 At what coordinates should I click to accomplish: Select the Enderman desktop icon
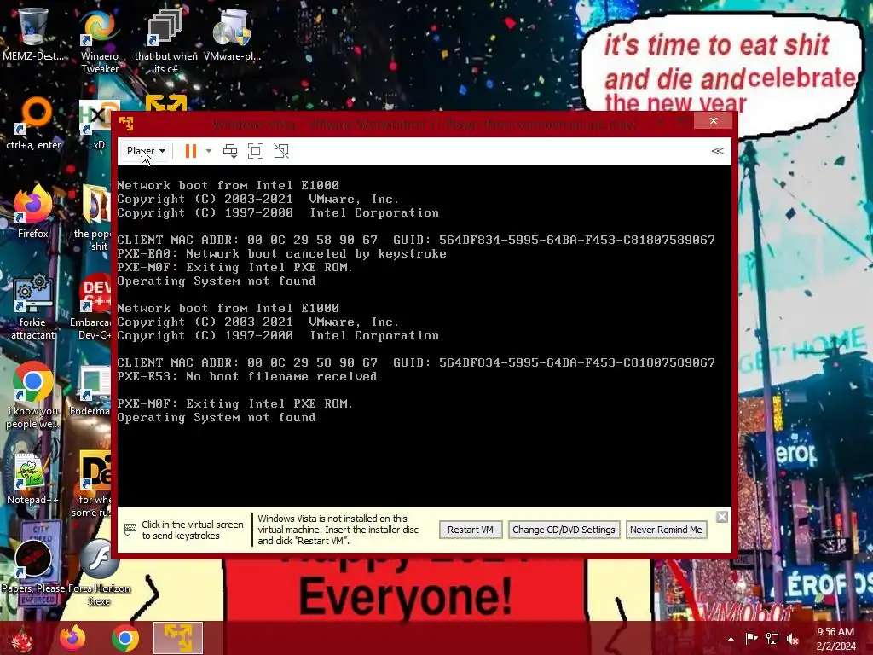click(92, 391)
